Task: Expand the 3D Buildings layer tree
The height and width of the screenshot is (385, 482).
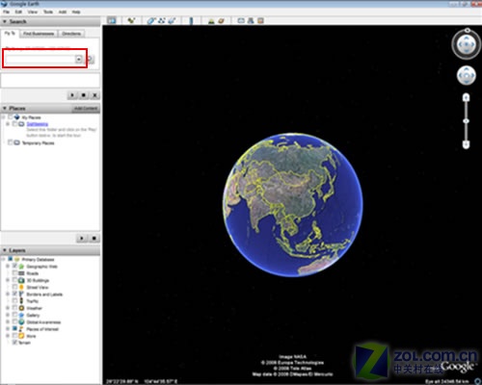Action: [8, 280]
